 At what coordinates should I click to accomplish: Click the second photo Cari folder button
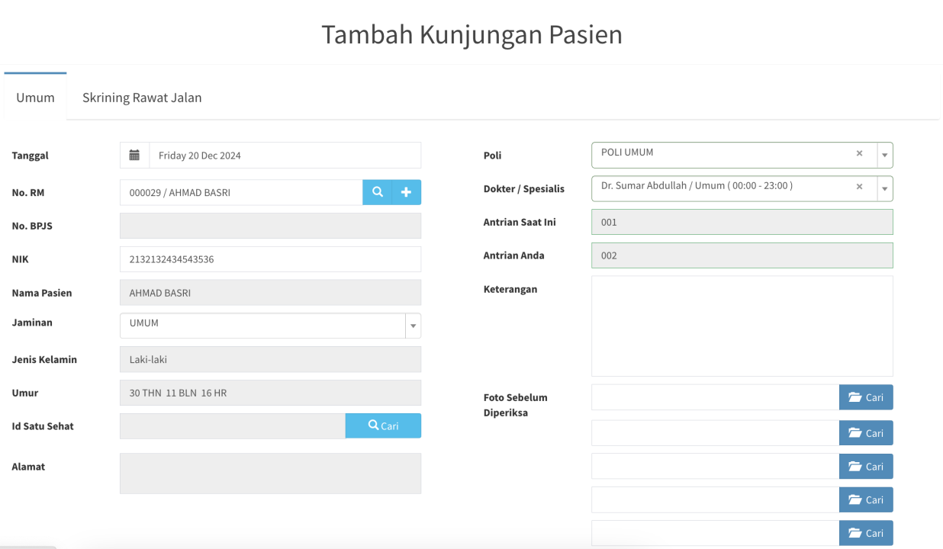point(866,433)
